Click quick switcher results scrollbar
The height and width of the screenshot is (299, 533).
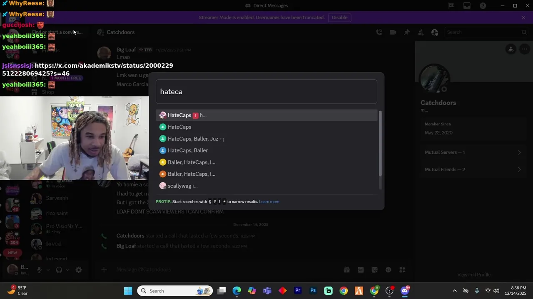[x=380, y=144]
